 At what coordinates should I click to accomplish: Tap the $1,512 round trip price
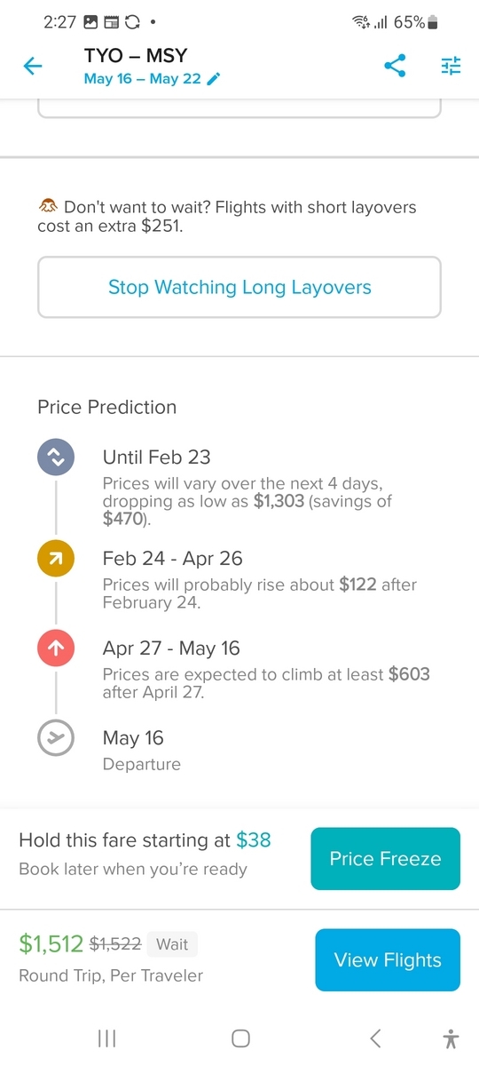pos(51,944)
